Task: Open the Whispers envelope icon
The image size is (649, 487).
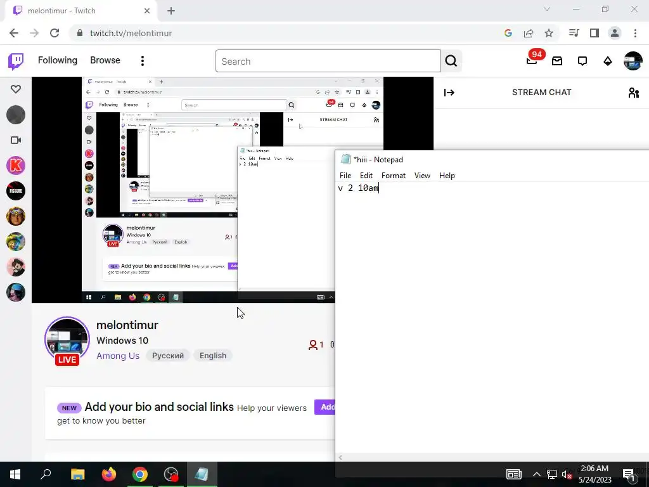Action: (x=557, y=62)
